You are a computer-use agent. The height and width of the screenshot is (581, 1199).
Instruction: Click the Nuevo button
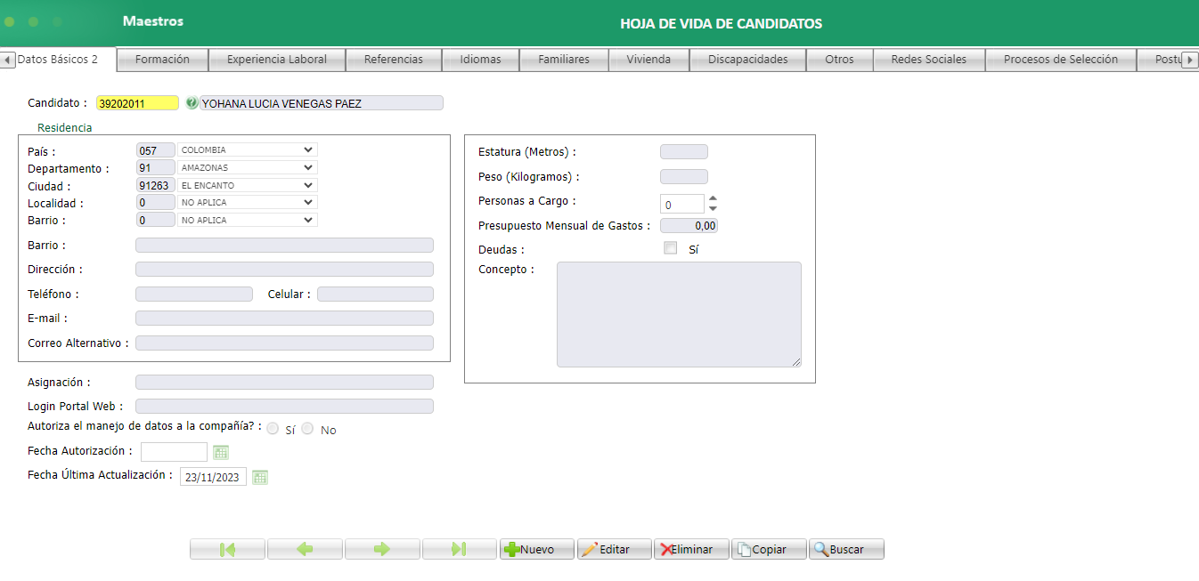[x=536, y=549]
